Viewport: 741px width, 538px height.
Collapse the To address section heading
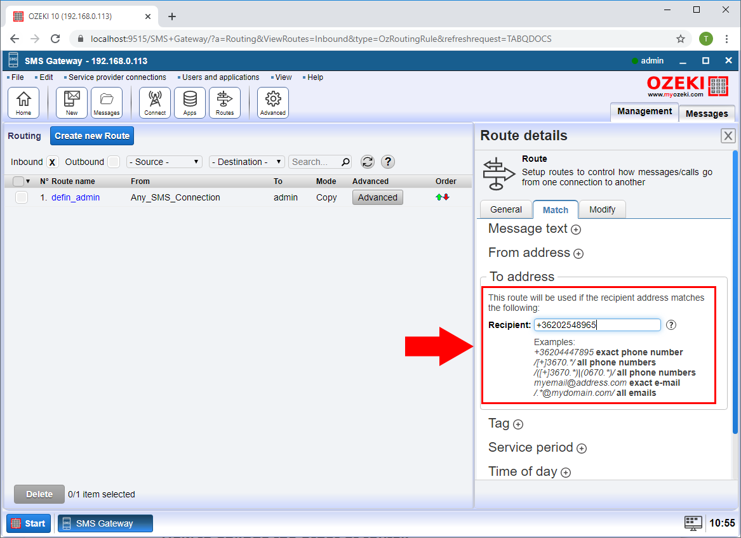coord(522,277)
